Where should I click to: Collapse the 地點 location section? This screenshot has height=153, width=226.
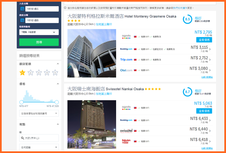[x=58, y=124]
